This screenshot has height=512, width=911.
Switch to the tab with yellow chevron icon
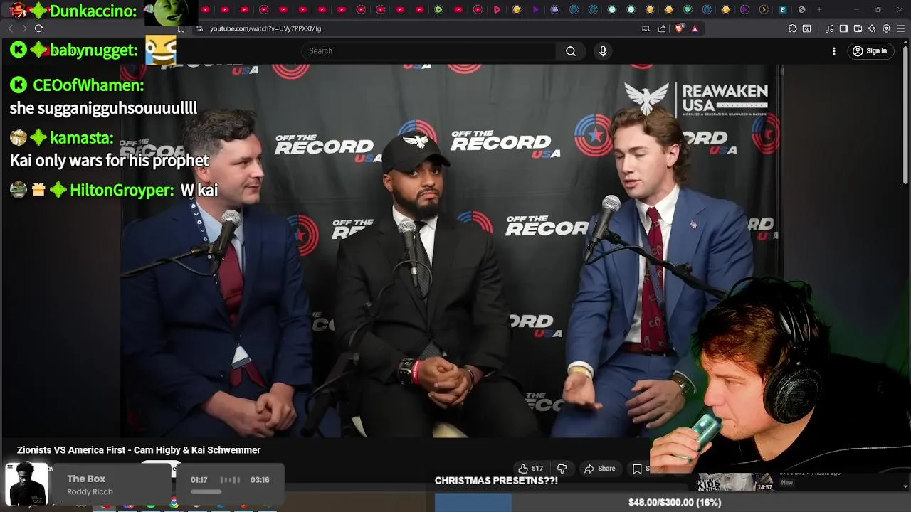[764, 9]
